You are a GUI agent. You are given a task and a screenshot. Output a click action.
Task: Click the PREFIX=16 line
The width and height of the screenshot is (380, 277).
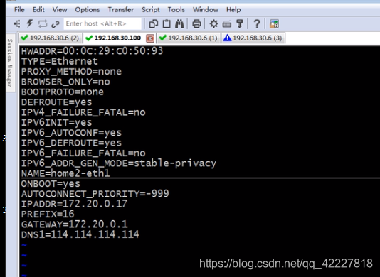point(48,214)
